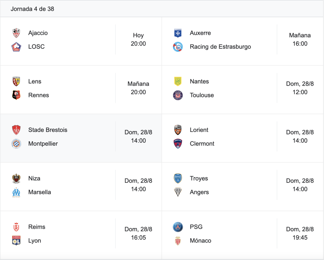Select the Racing de Estrasburgo crest
This screenshot has height=260, width=324.
point(178,47)
